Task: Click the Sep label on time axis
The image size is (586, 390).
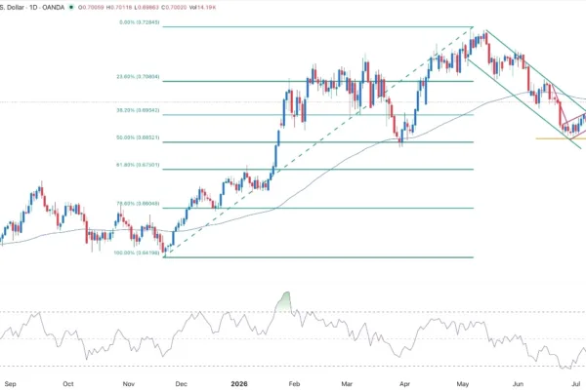Action: 10,383
